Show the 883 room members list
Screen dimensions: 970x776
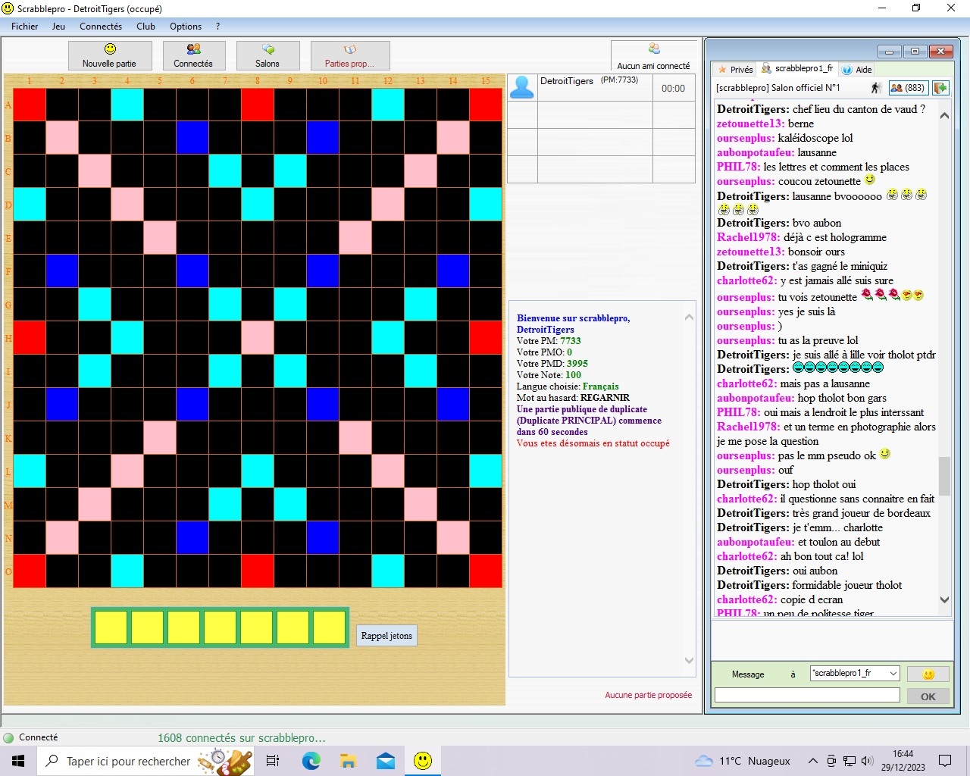click(x=908, y=88)
